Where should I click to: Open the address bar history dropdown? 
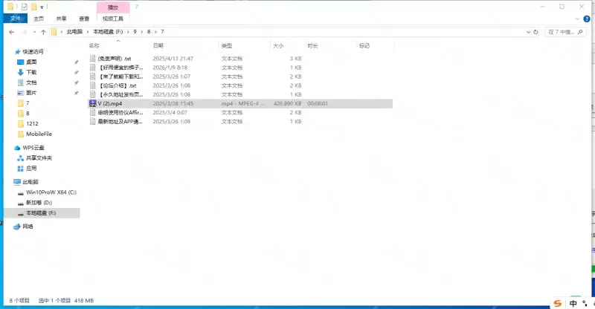coord(527,32)
